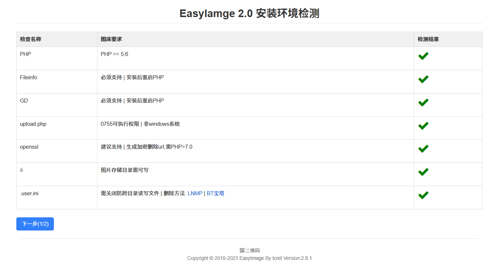Click the openssl requirement description text
498x269 pixels.
(147, 146)
